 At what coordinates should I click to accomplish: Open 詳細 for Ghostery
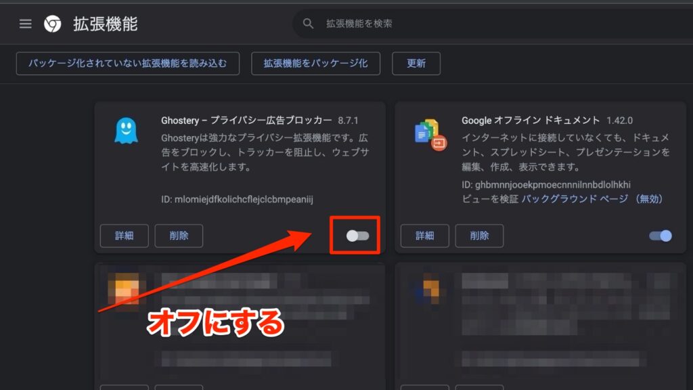[125, 236]
